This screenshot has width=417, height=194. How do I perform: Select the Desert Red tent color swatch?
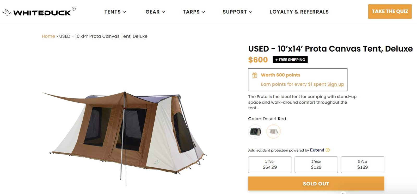(x=273, y=131)
